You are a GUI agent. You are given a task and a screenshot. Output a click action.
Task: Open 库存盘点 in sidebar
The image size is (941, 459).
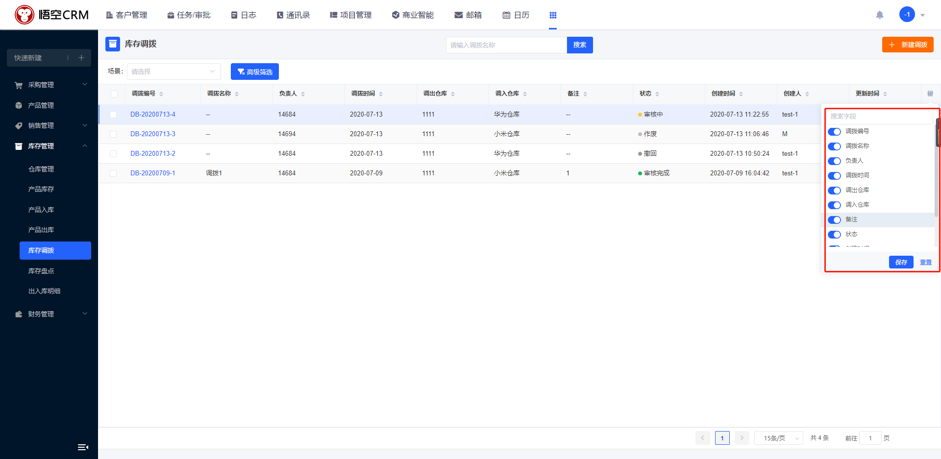[x=41, y=271]
